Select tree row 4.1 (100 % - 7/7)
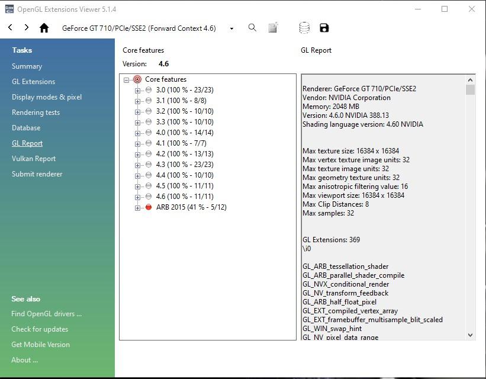Screen dimensions: 486x379 181,143
